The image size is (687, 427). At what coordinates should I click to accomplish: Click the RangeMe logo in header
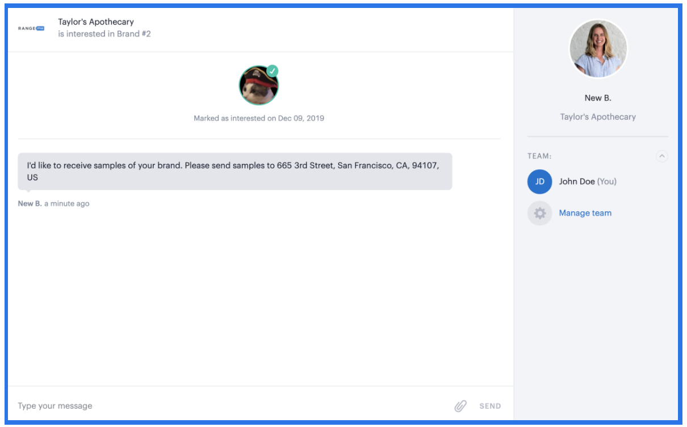31,28
